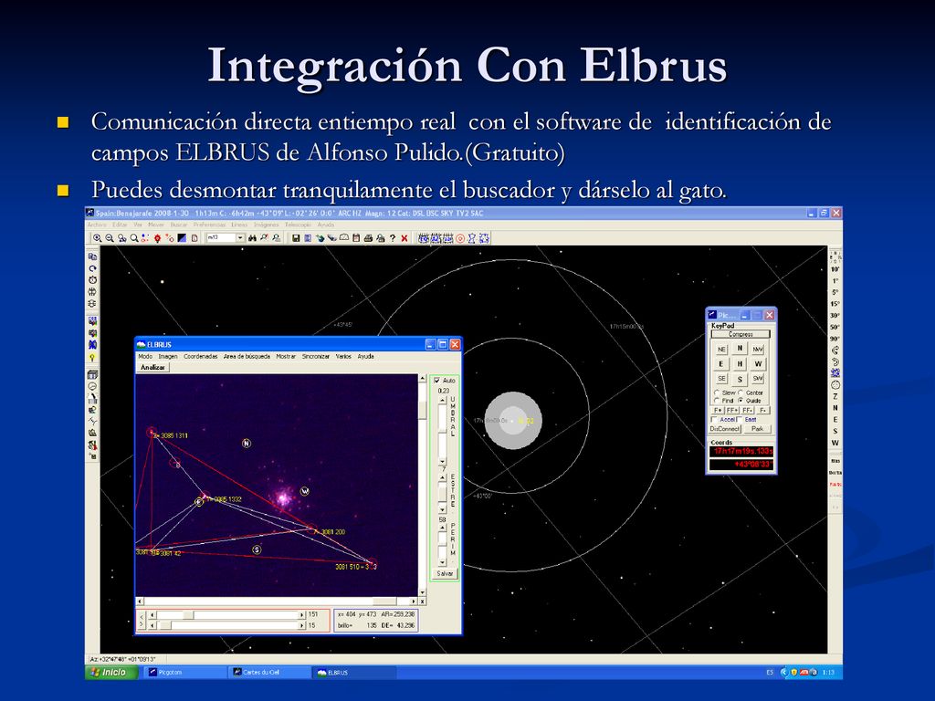This screenshot has height=701, width=935.
Task: Select the Center radio button in KeyPad
Action: (x=741, y=392)
